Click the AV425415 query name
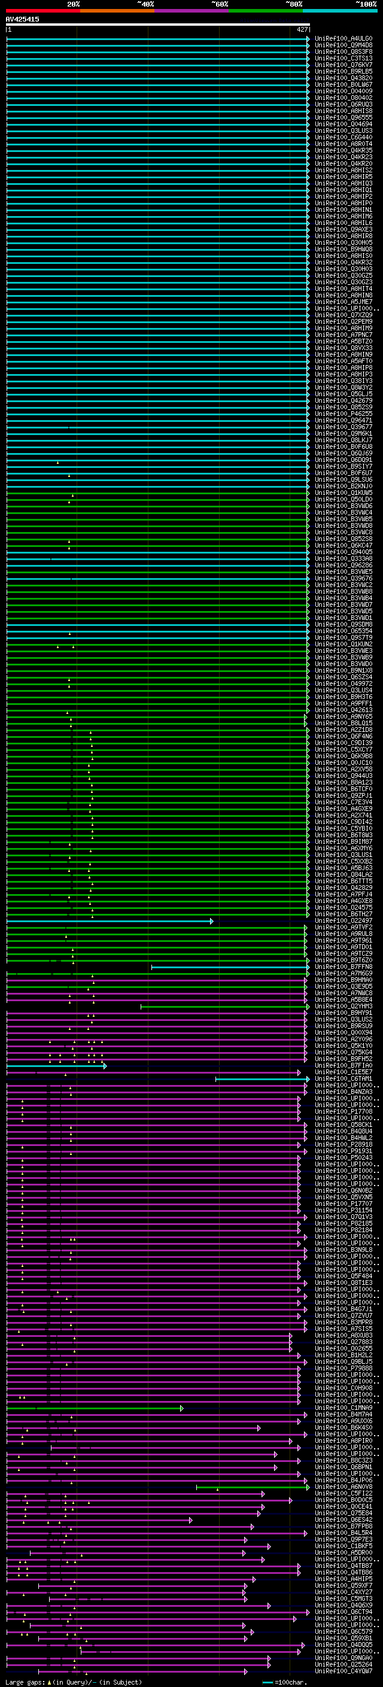This screenshot has width=383, height=1687. (x=22, y=19)
